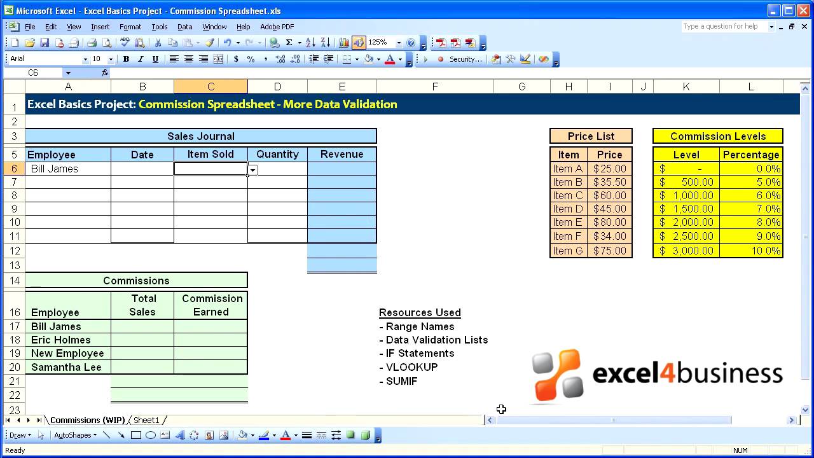Open Excel Help question mark icon
This screenshot has width=814, height=458.
click(x=411, y=43)
